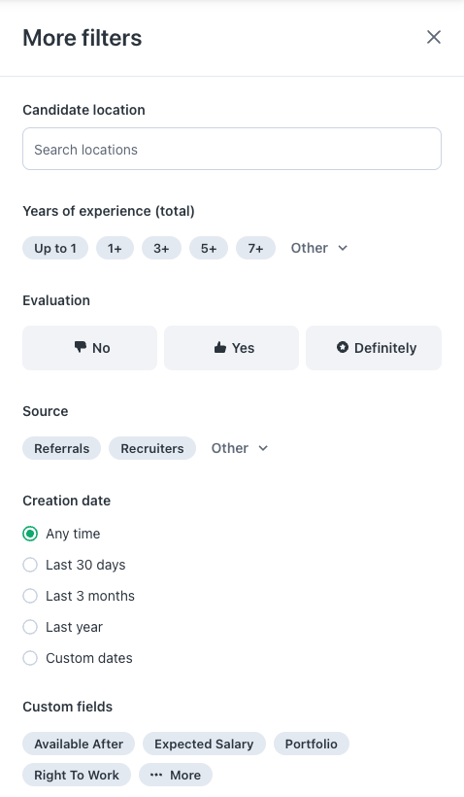Select the Recruiters source chip

152,448
